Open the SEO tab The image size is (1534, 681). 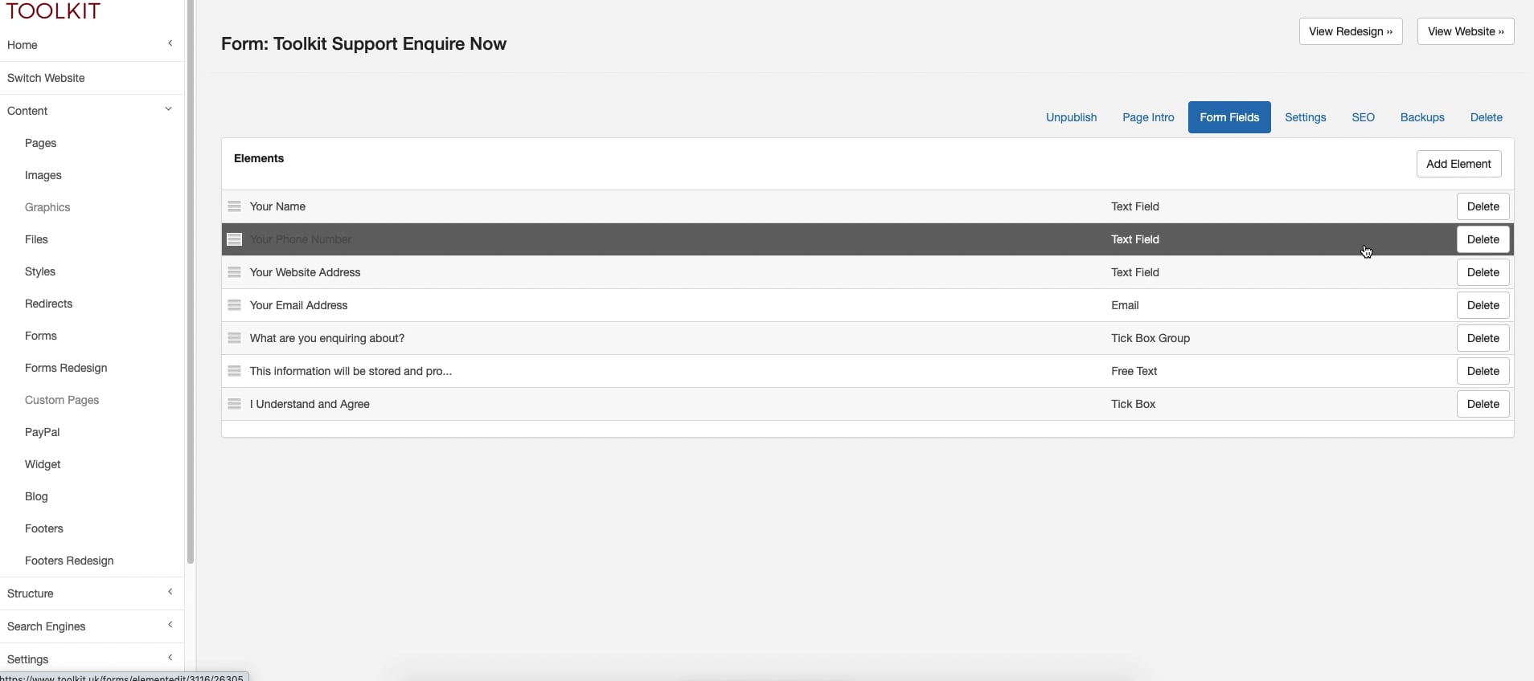tap(1363, 117)
